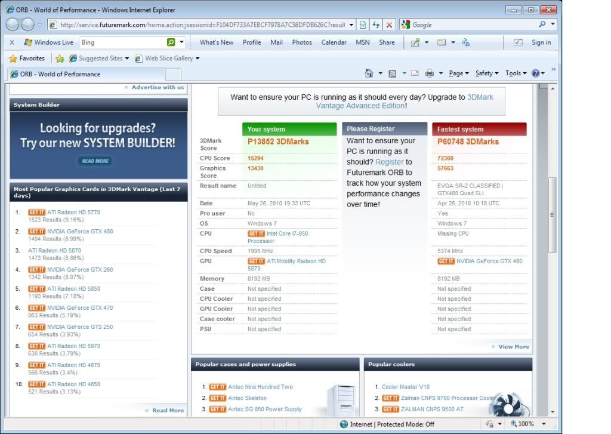This screenshot has width=611, height=434.
Task: Open Profile in the Windows Live toolbar
Action: pyautogui.click(x=252, y=42)
